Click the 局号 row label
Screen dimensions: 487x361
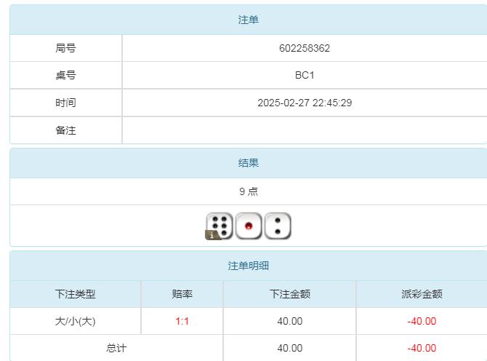tap(65, 48)
